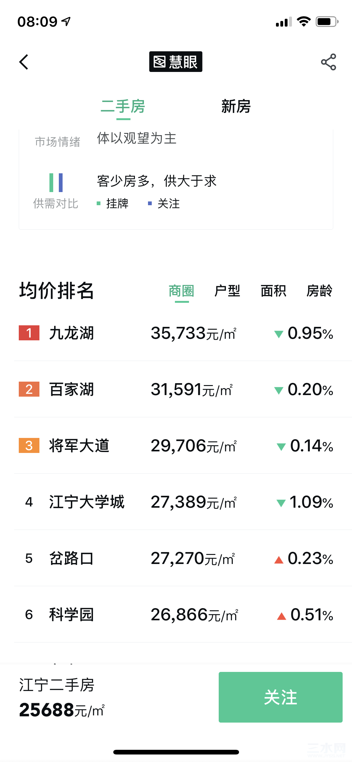The image size is (352, 762).
Task: Switch to the 新房 tab
Action: 236,106
